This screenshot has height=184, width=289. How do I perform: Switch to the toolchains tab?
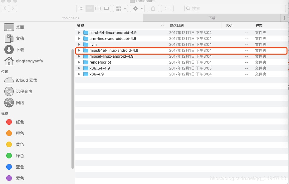[71, 18]
